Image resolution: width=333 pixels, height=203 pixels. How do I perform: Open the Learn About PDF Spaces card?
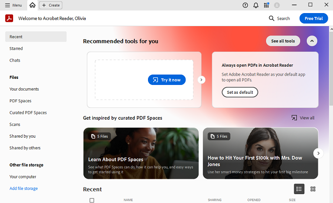[x=141, y=153]
